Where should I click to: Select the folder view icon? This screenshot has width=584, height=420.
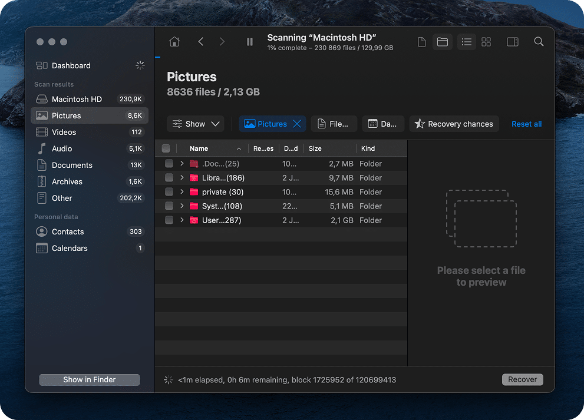click(443, 42)
